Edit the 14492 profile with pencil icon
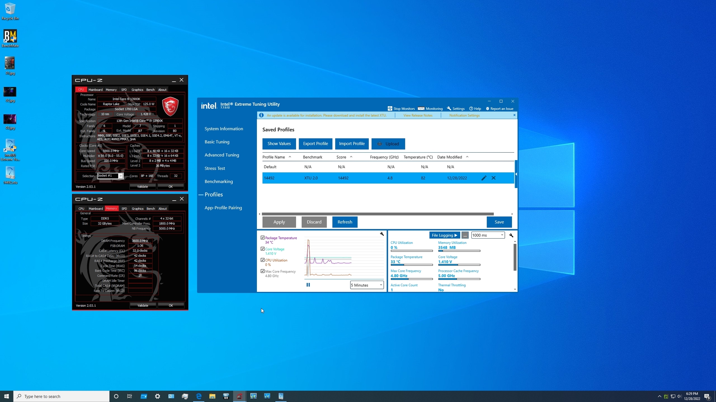Image resolution: width=716 pixels, height=402 pixels. tap(484, 178)
